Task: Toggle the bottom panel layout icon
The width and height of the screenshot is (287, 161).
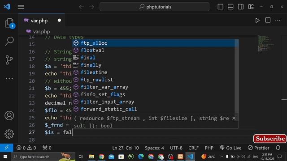Action: [x=230, y=7]
